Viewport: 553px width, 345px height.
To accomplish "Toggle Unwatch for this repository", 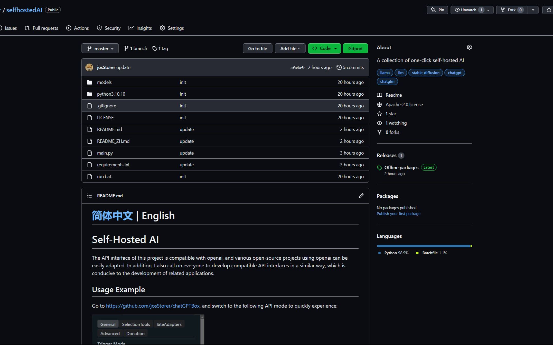I will tap(468, 10).
